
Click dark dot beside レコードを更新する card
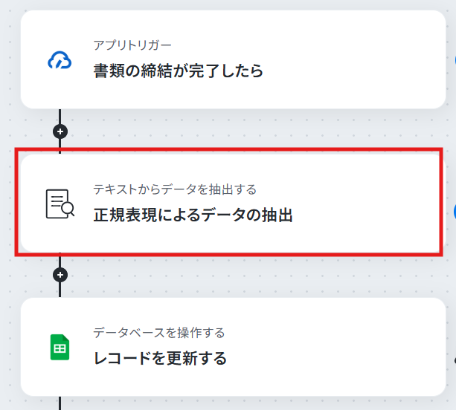point(455,361)
